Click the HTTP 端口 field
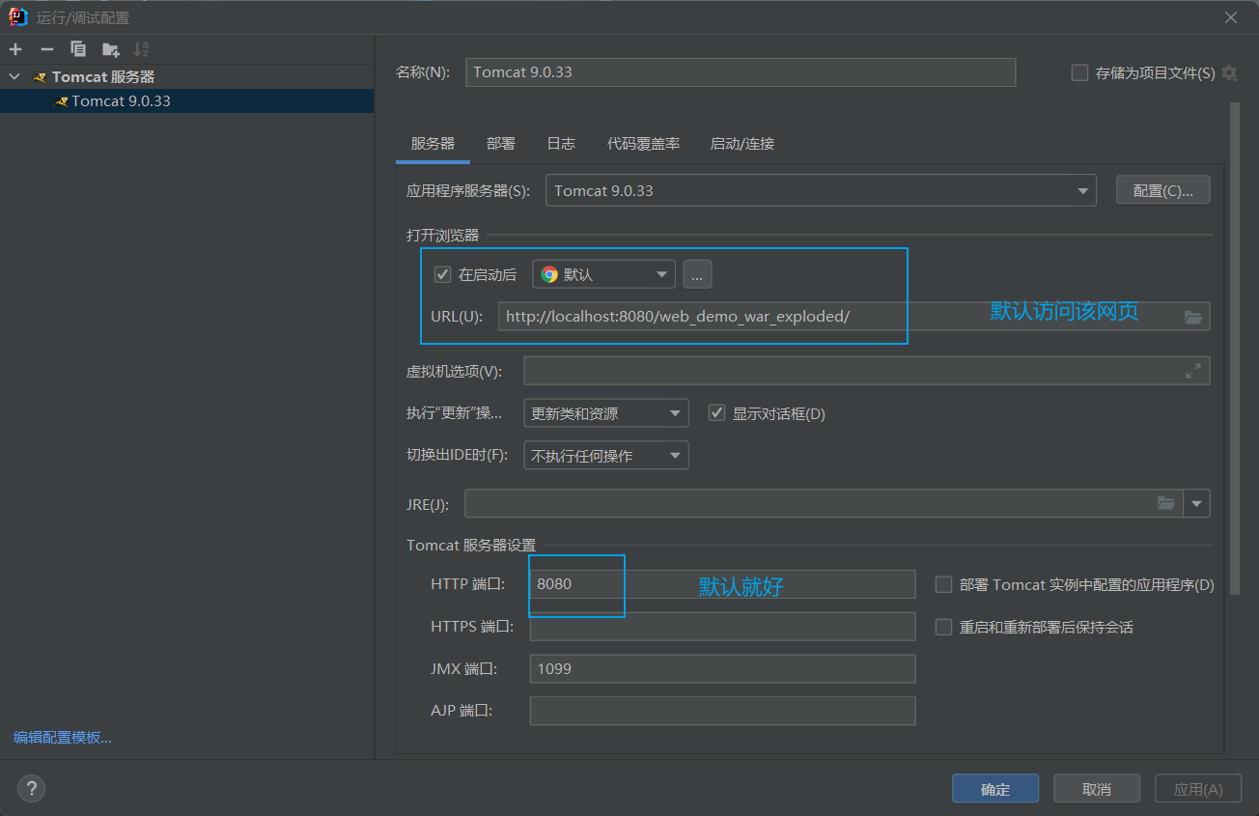The image size is (1259, 816). [722, 584]
